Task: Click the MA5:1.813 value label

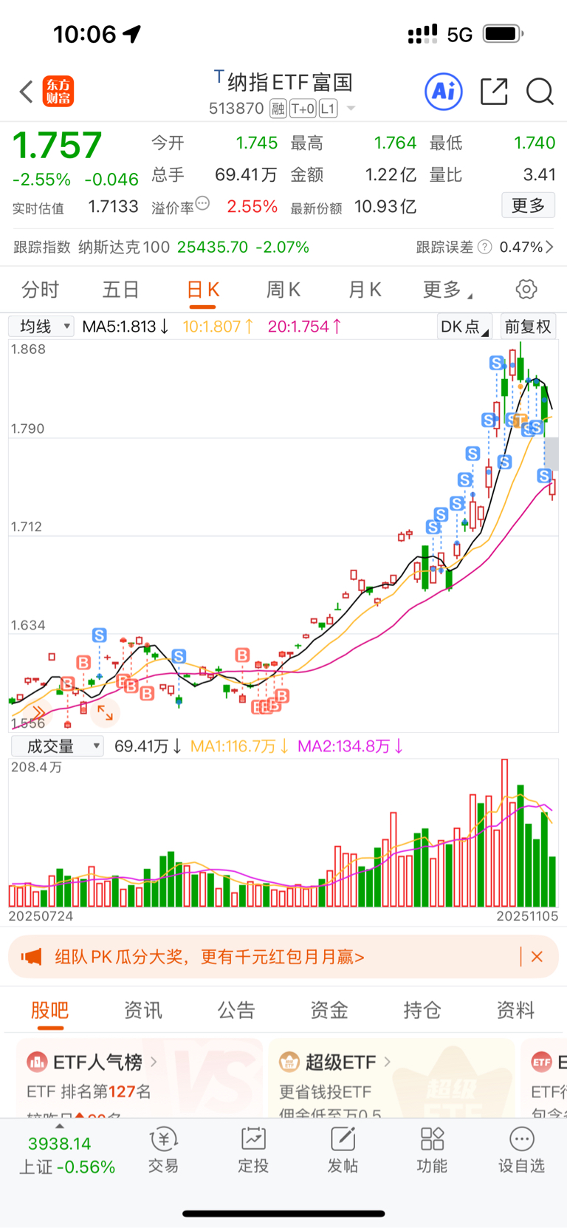Action: pos(126,327)
